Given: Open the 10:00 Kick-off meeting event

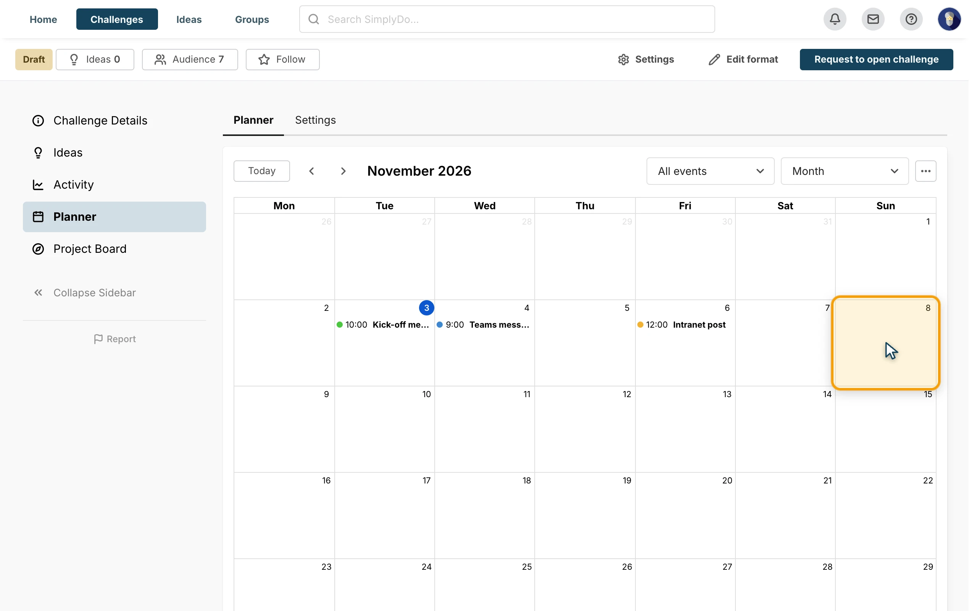Looking at the screenshot, I should click(384, 325).
